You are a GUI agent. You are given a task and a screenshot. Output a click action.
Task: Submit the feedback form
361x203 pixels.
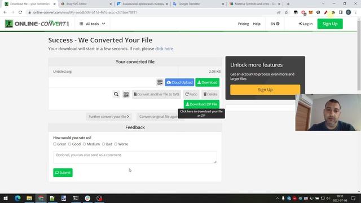[63, 173]
